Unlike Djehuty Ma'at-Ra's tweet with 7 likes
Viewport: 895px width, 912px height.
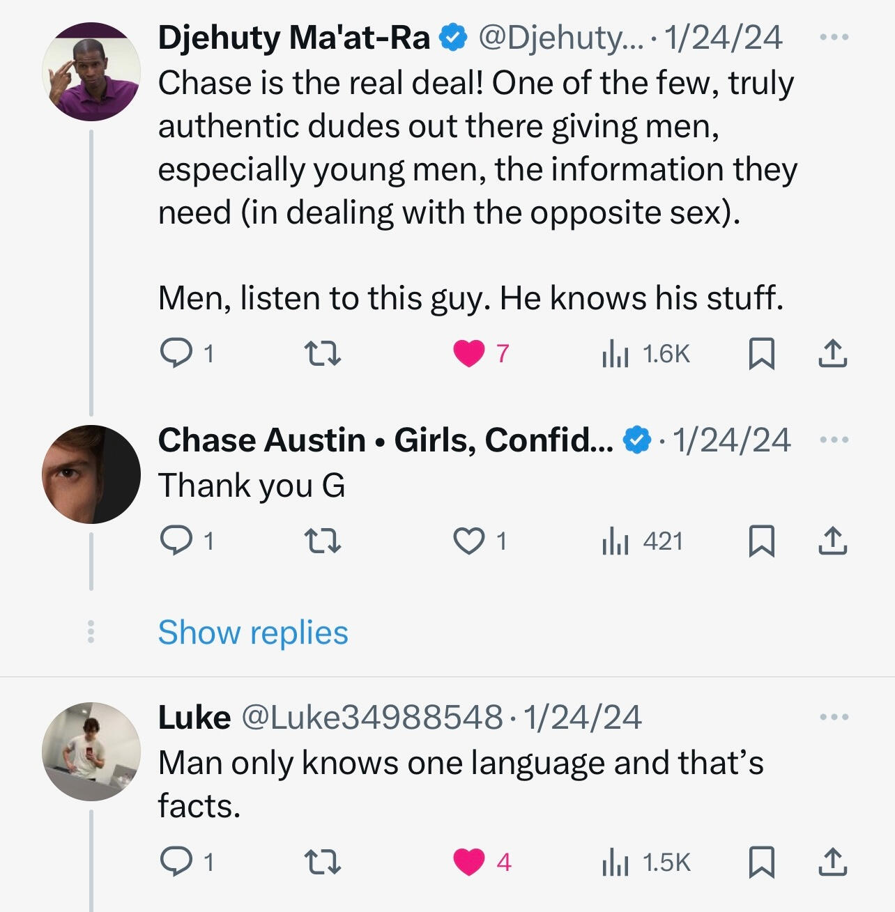click(469, 353)
